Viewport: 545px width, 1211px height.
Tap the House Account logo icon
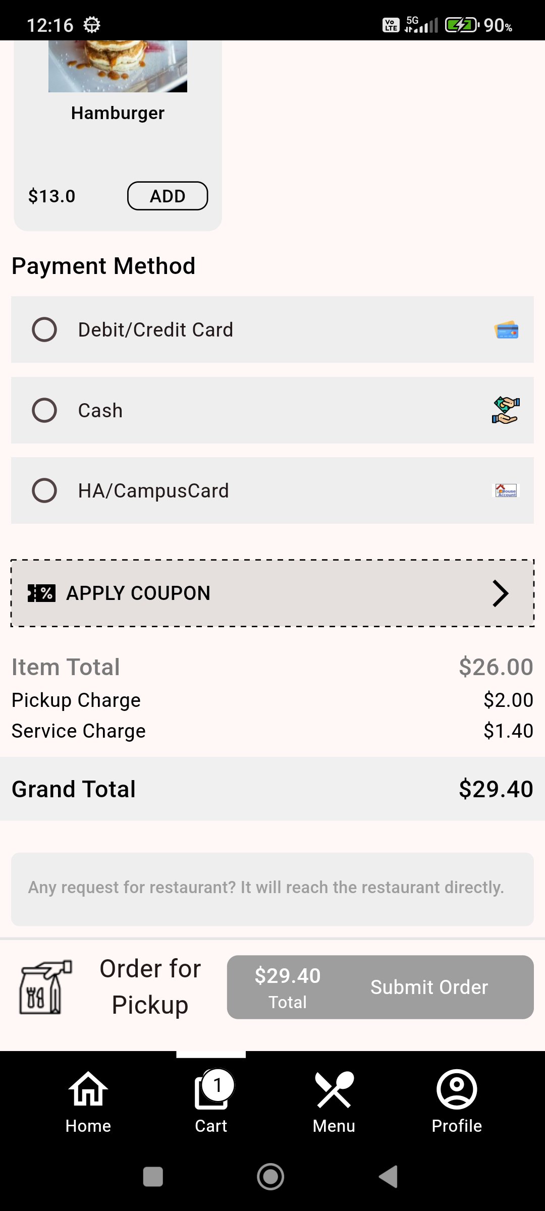point(506,490)
